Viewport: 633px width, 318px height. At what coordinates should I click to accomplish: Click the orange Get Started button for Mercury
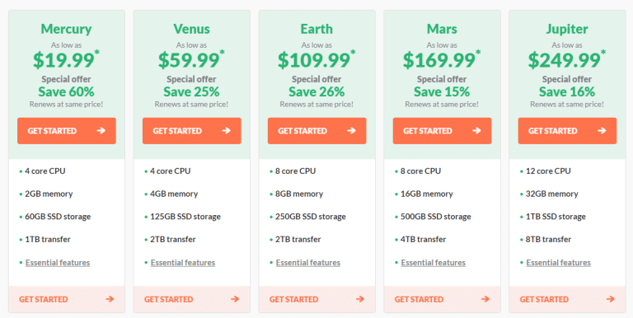click(67, 131)
